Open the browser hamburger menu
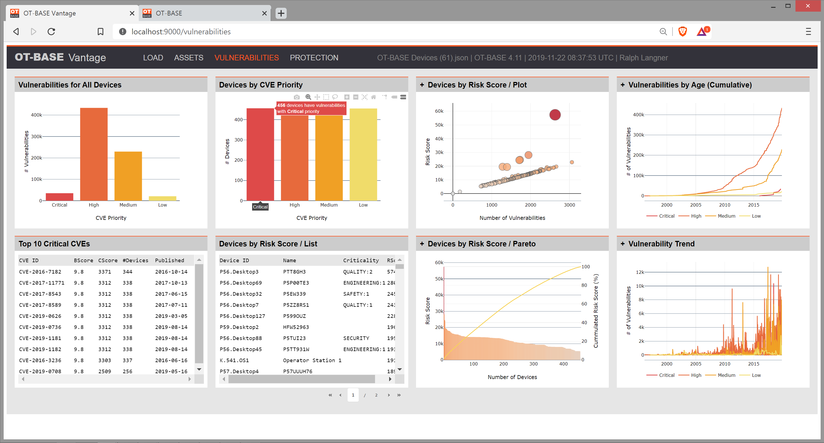824x443 pixels. pyautogui.click(x=808, y=32)
